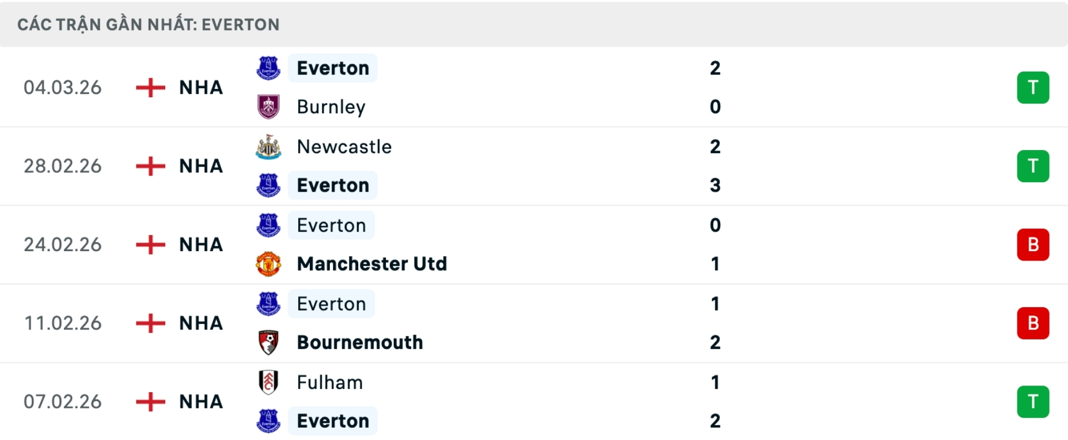1068x440 pixels.
Task: Select the Burnley club logo
Action: click(269, 107)
